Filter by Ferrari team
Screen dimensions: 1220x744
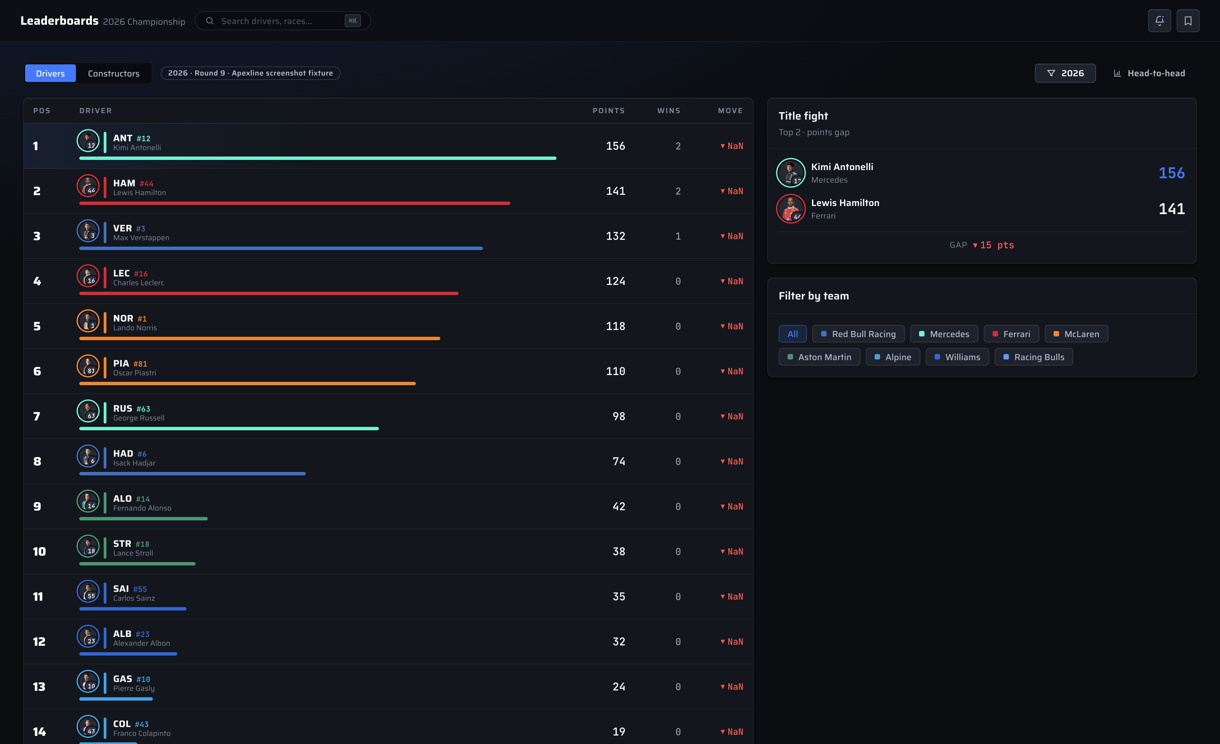click(x=1011, y=334)
